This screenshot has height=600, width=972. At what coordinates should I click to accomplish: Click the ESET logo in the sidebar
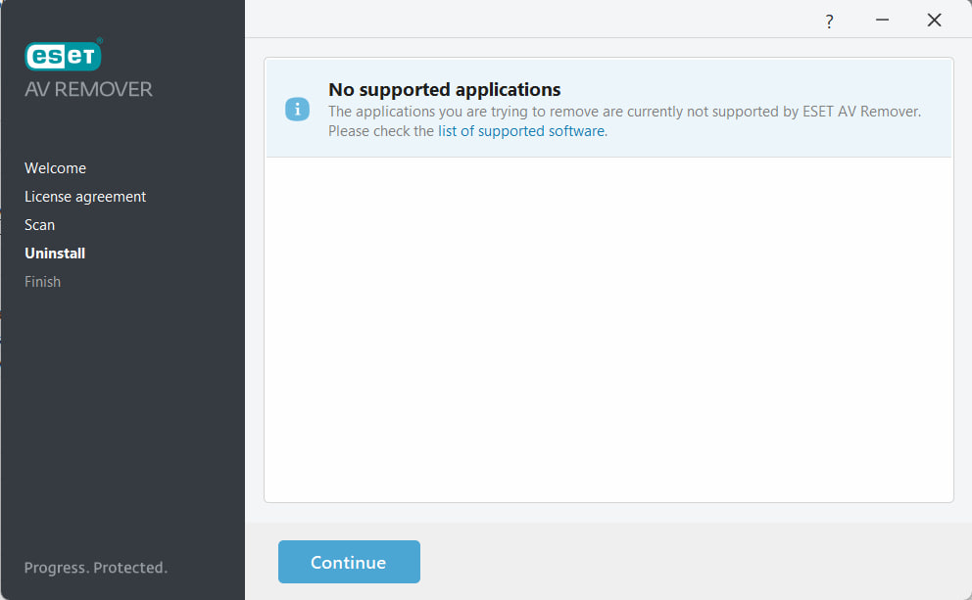(64, 55)
